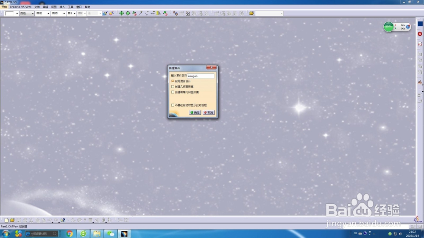Check 不要在启动时显示此对话框 option

(x=173, y=105)
